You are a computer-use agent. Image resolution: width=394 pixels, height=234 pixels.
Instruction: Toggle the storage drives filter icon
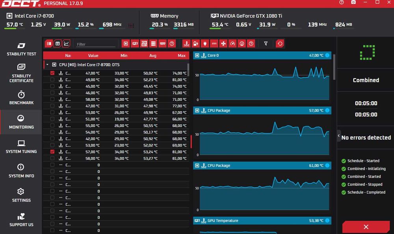click(153, 44)
